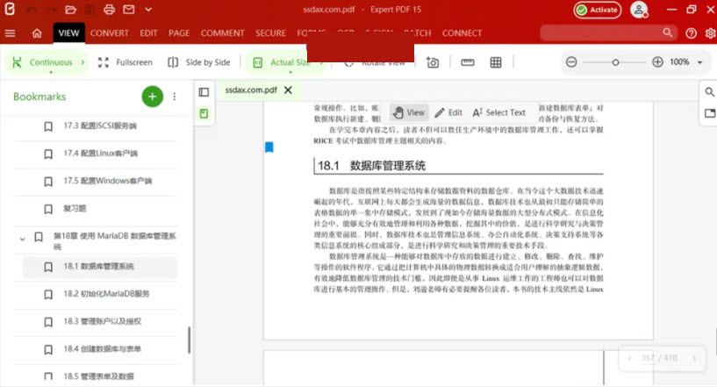Add a new bookmark with the green plus

tap(153, 97)
